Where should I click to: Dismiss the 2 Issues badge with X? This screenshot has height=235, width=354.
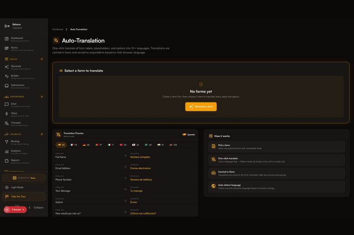[x=23, y=210]
